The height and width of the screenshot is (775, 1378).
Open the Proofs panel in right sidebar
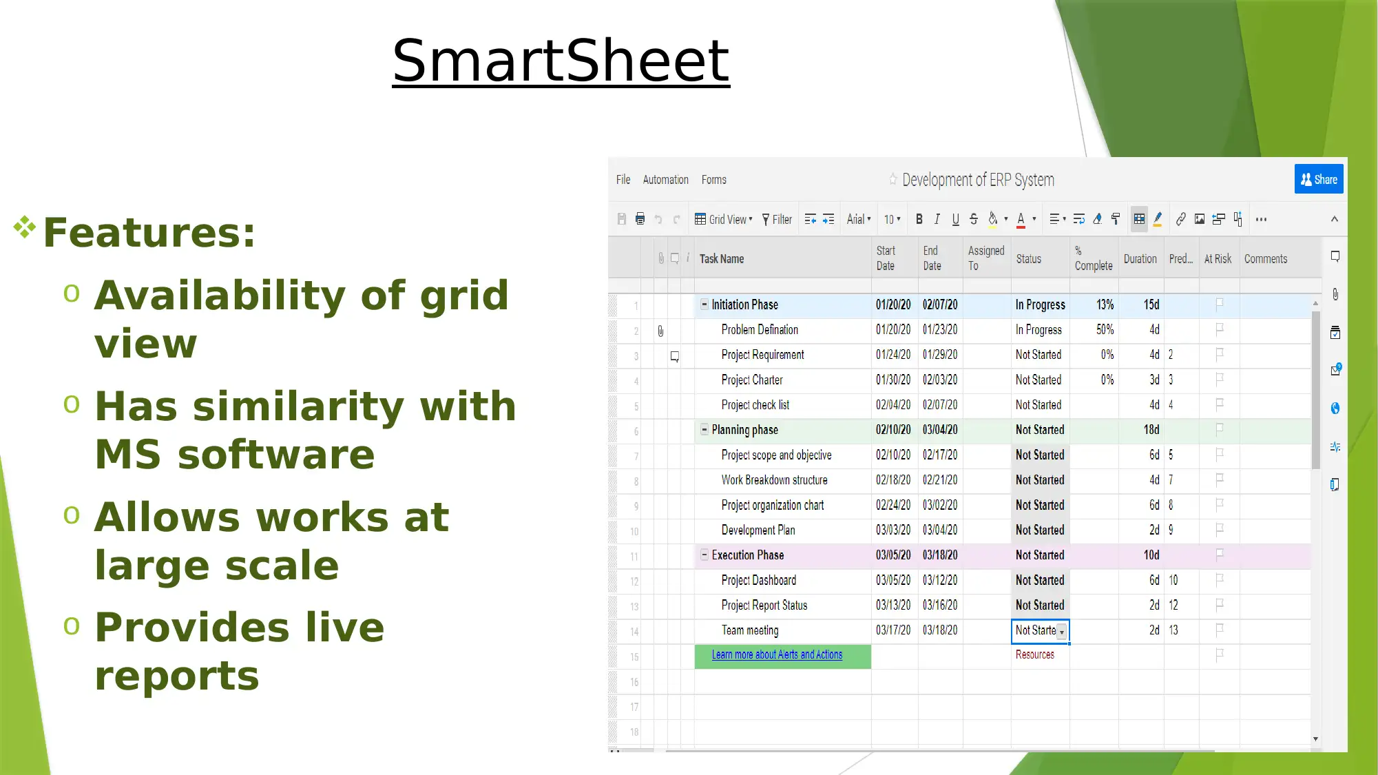click(1335, 333)
